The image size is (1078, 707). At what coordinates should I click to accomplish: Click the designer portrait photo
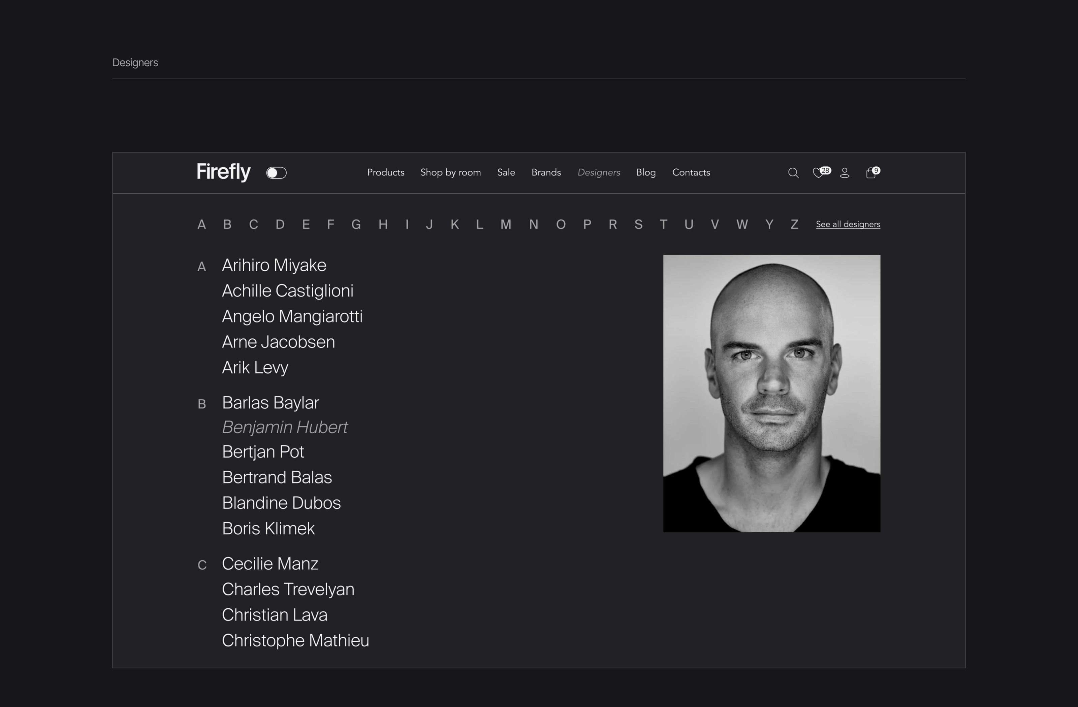pyautogui.click(x=771, y=393)
